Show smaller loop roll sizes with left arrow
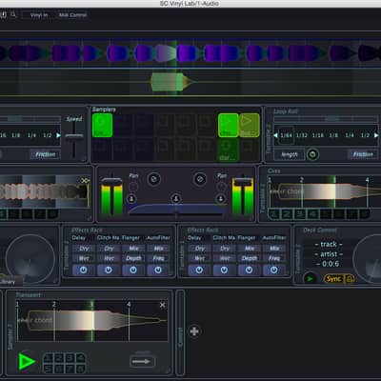This screenshot has height=381, width=381. point(275,135)
